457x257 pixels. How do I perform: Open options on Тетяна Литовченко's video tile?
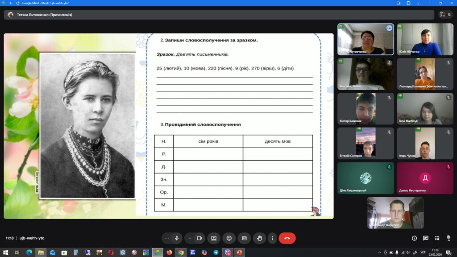[389, 28]
